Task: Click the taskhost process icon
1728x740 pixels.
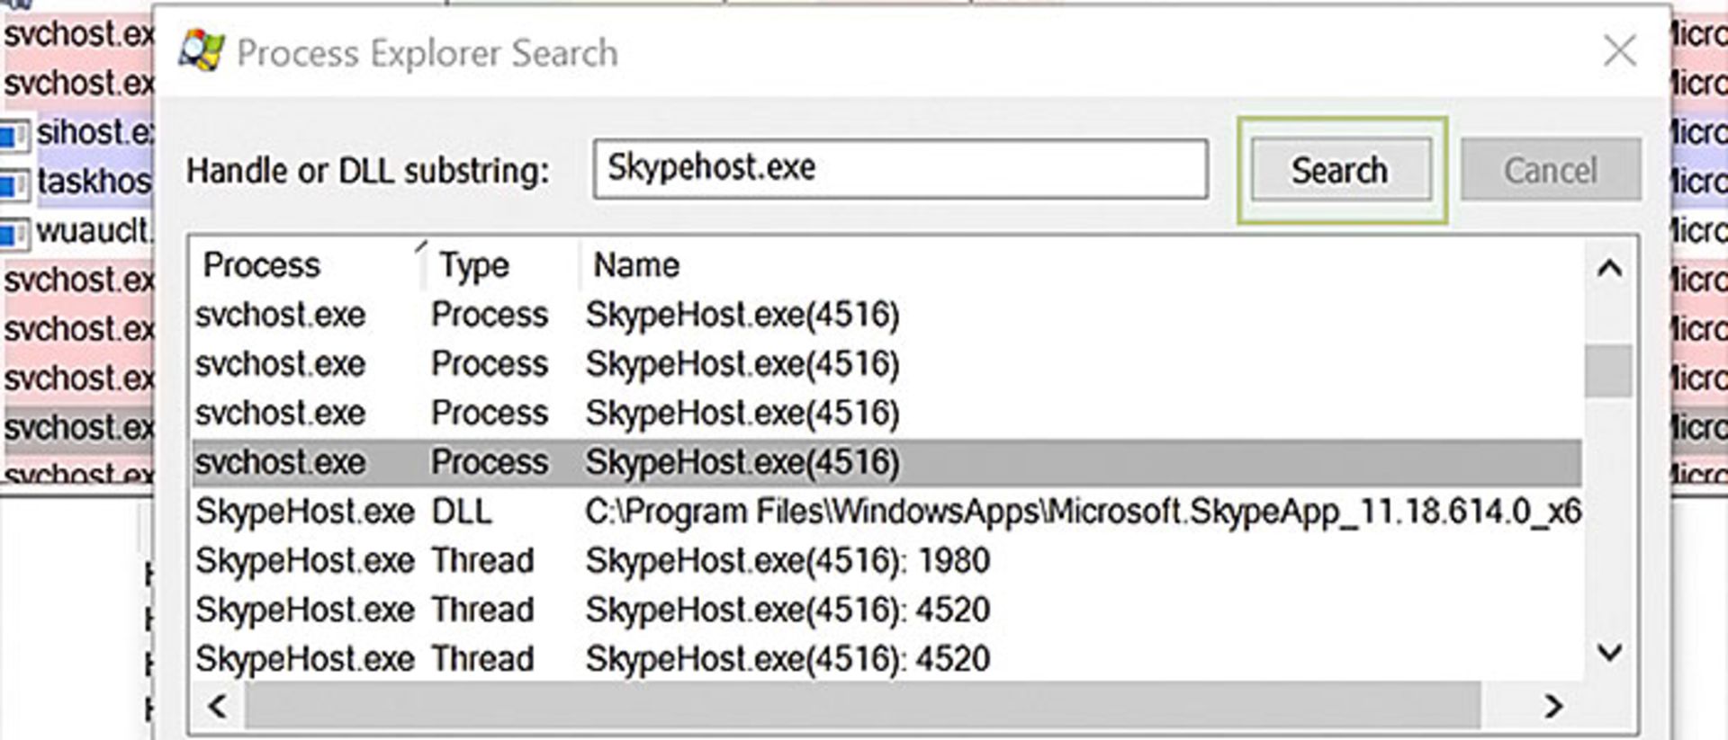Action: click(x=14, y=184)
